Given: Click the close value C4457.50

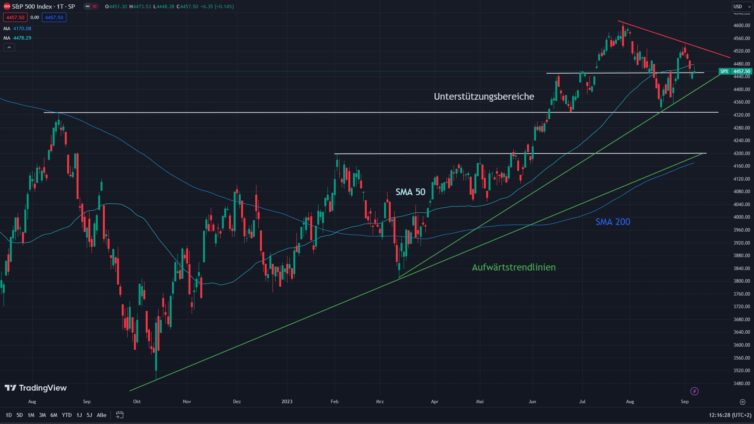Looking at the screenshot, I should (x=187, y=7).
